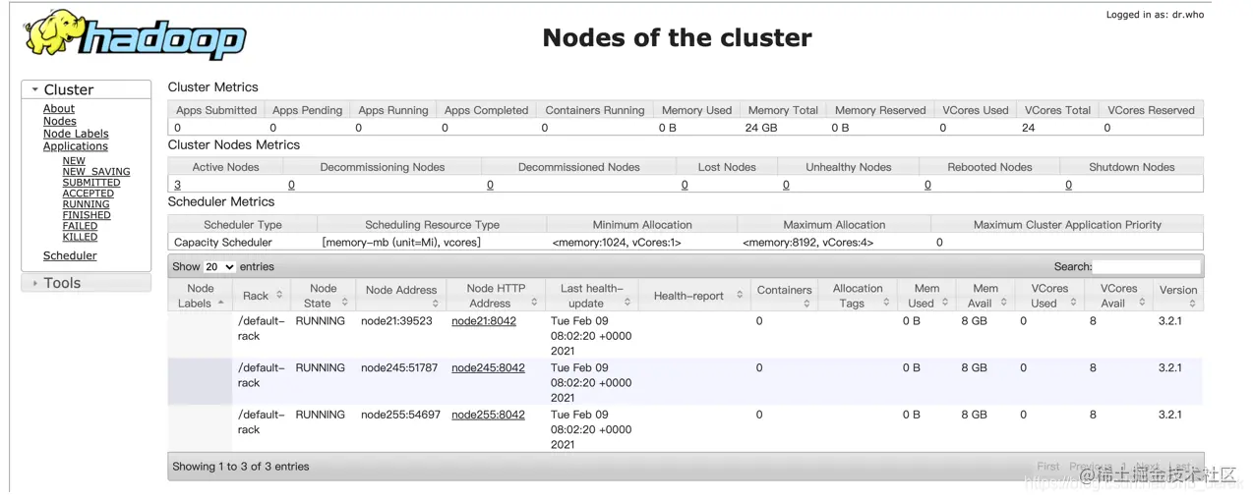Show RUNNING applications
The height and width of the screenshot is (501, 1253).
pos(87,204)
